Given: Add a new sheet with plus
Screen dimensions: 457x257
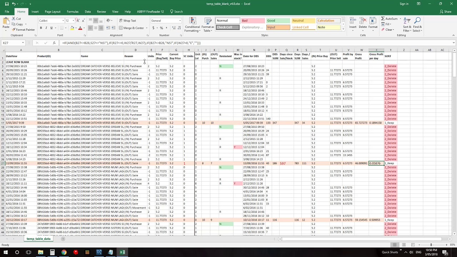Looking at the screenshot, I should click(63, 239).
